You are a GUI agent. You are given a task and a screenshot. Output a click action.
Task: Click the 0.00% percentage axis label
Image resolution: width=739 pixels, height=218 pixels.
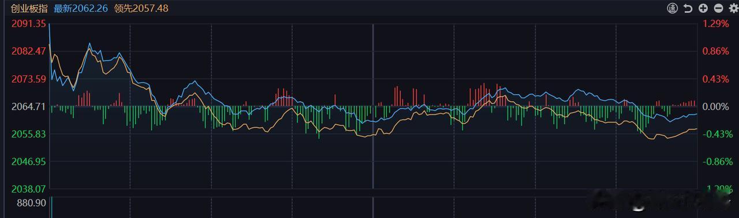tap(715, 106)
